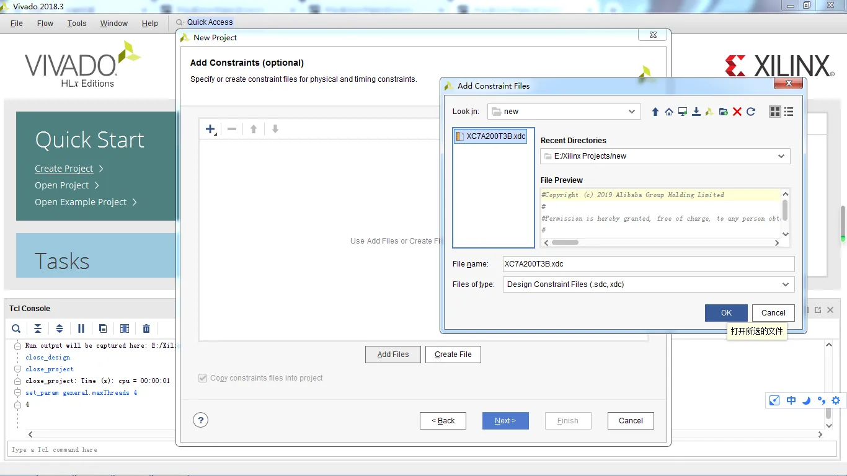This screenshot has height=476, width=847.
Task: Click File Preview vertical scrollbar thumb
Action: click(x=785, y=209)
